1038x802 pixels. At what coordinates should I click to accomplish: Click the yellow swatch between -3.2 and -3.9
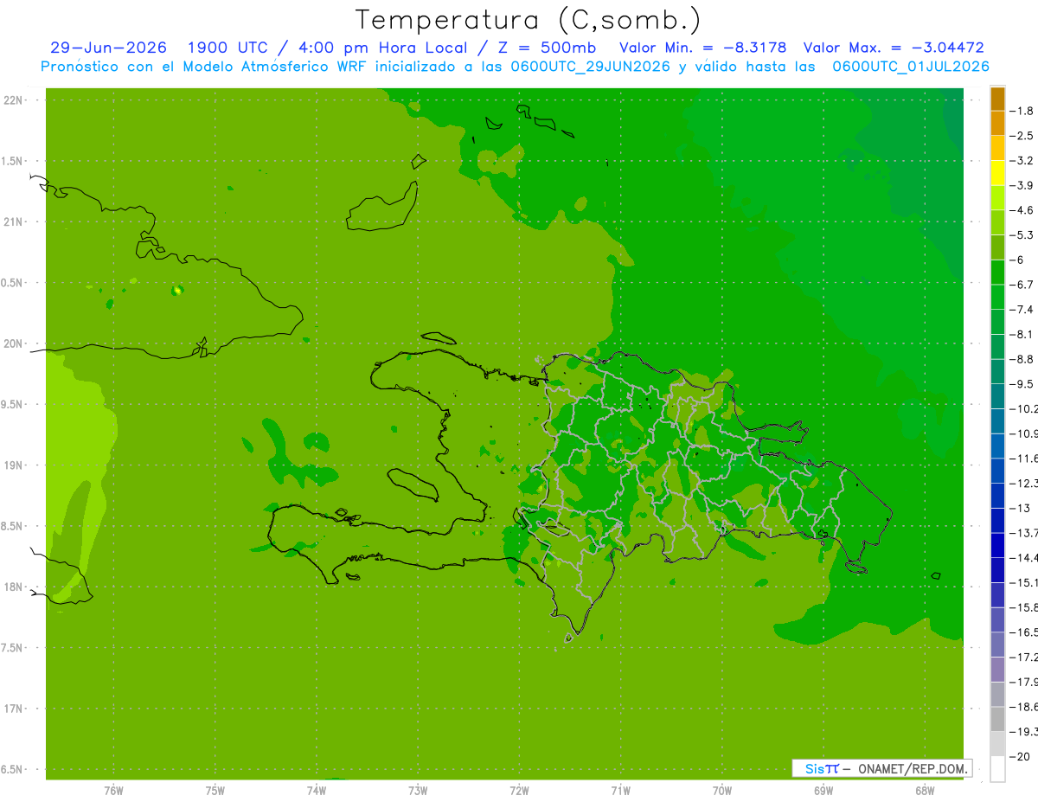pyautogui.click(x=997, y=173)
